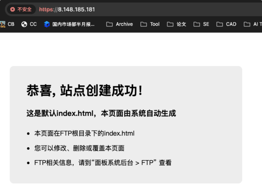Click the 您可以修改、删除或覆盖本页面 bullet
This screenshot has width=262, height=194.
coord(79,148)
